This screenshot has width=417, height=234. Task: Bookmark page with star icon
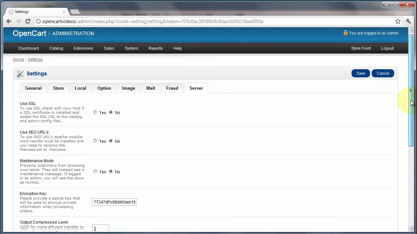(x=398, y=21)
